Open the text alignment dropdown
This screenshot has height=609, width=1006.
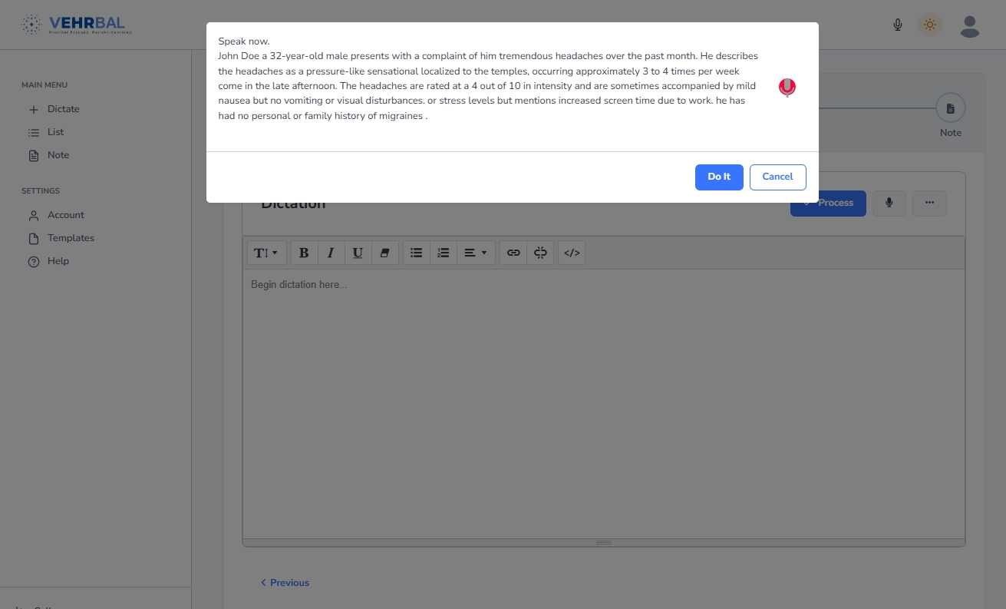tap(476, 252)
